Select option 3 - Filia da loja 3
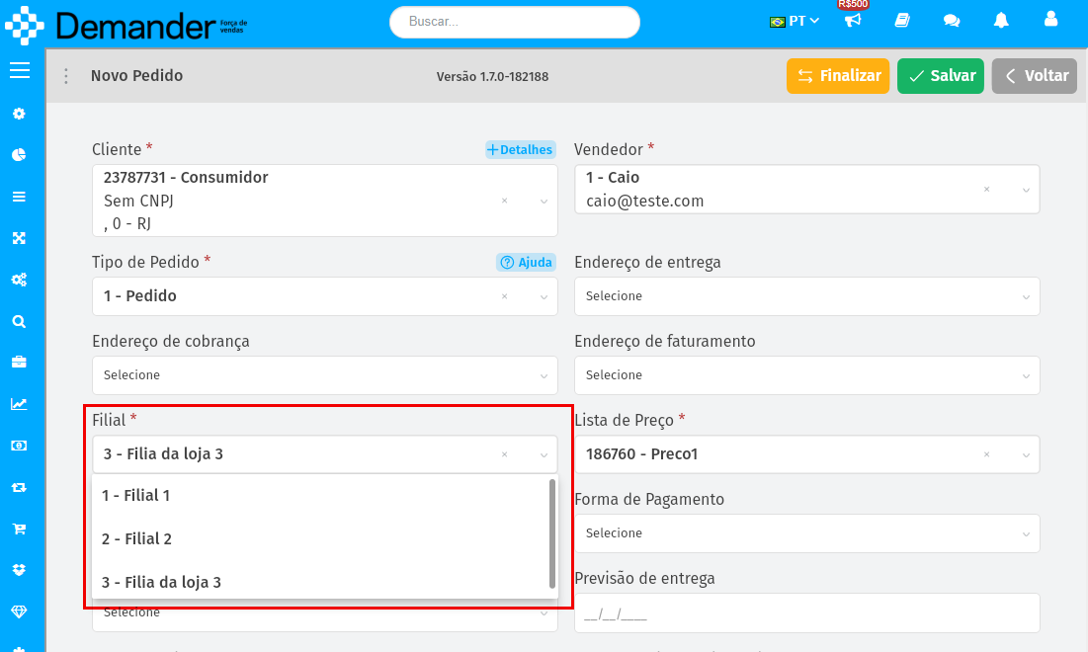 [x=320, y=582]
